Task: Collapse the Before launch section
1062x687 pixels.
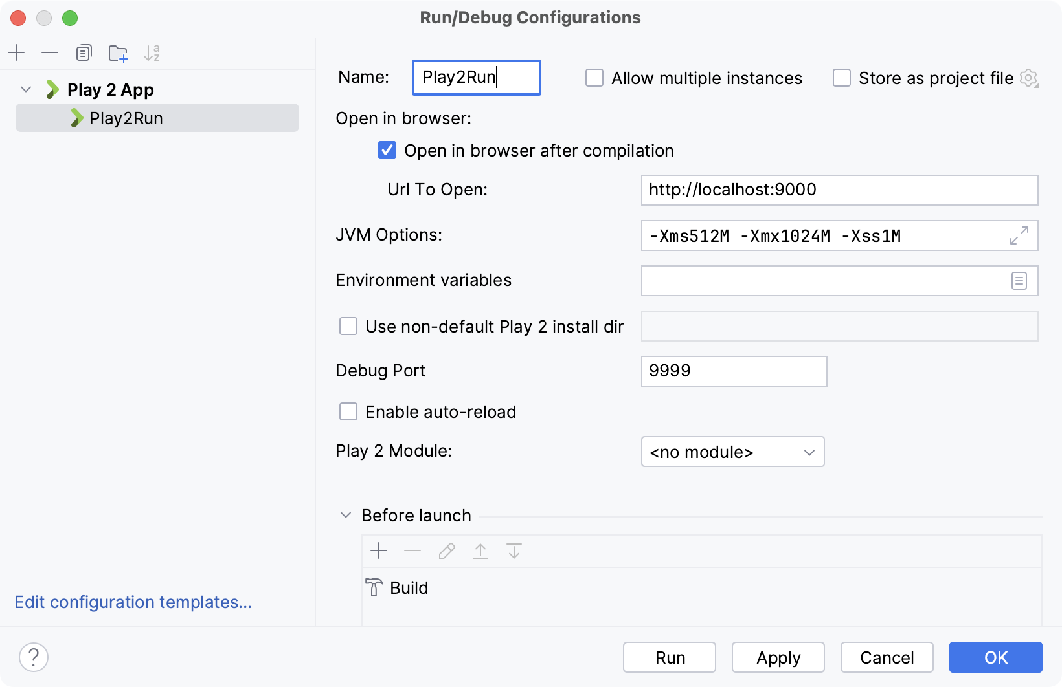Action: [346, 516]
